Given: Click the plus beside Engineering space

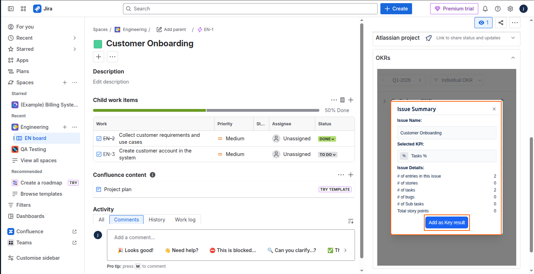Looking at the screenshot, I should pos(65,127).
